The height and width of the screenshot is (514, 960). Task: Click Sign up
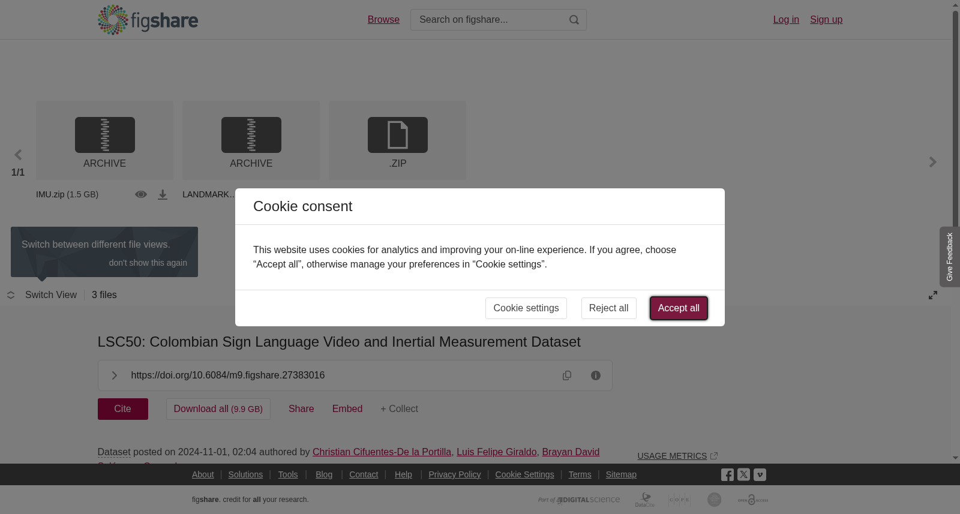pos(826,20)
